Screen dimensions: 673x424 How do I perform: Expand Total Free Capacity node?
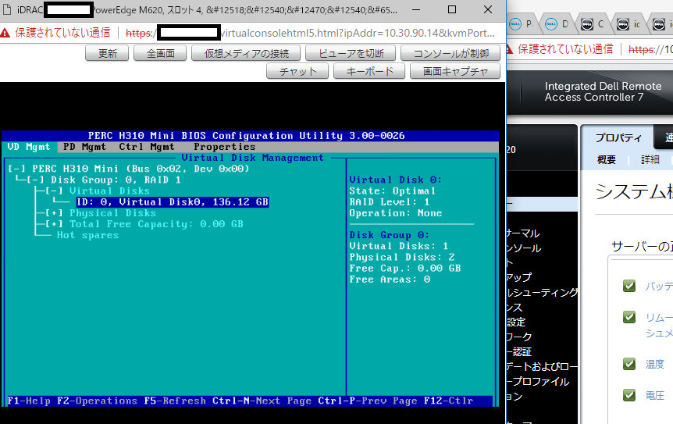pyautogui.click(x=55, y=224)
